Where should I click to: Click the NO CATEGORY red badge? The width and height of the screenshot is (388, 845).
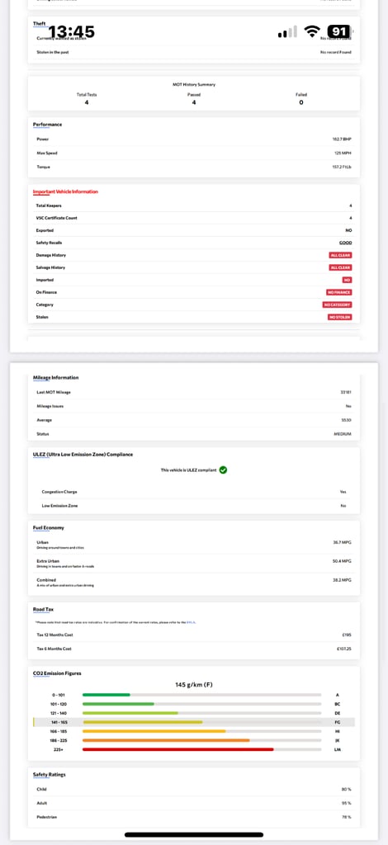click(x=338, y=304)
